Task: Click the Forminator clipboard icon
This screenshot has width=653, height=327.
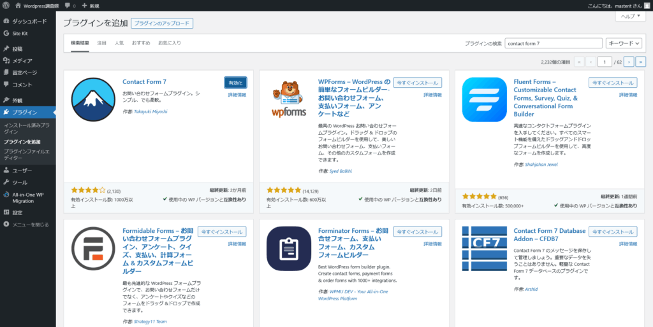Action: (x=288, y=248)
